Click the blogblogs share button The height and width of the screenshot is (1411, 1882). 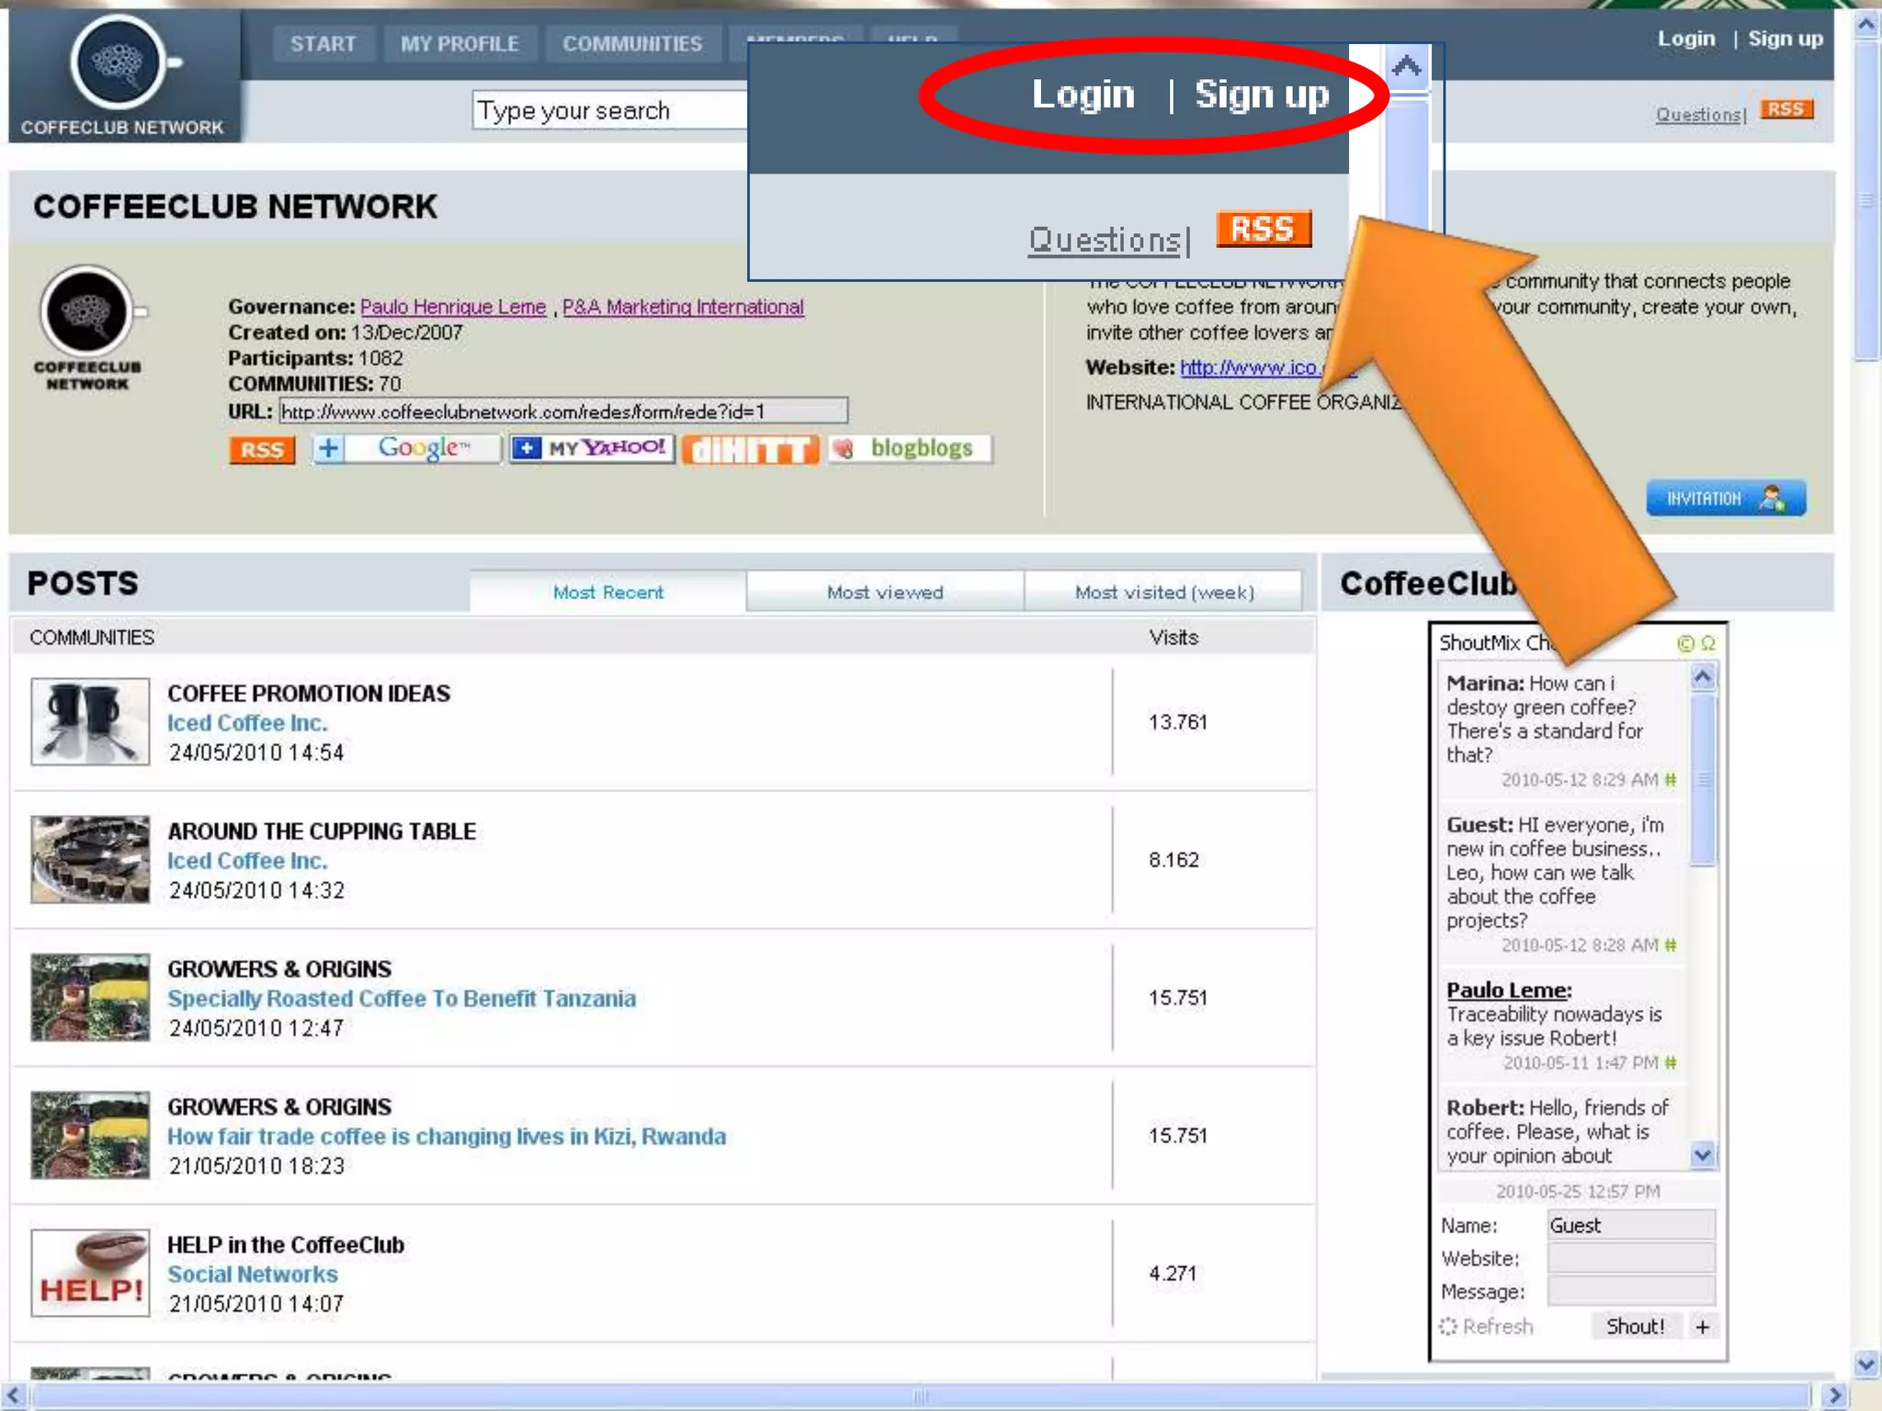[x=910, y=448]
